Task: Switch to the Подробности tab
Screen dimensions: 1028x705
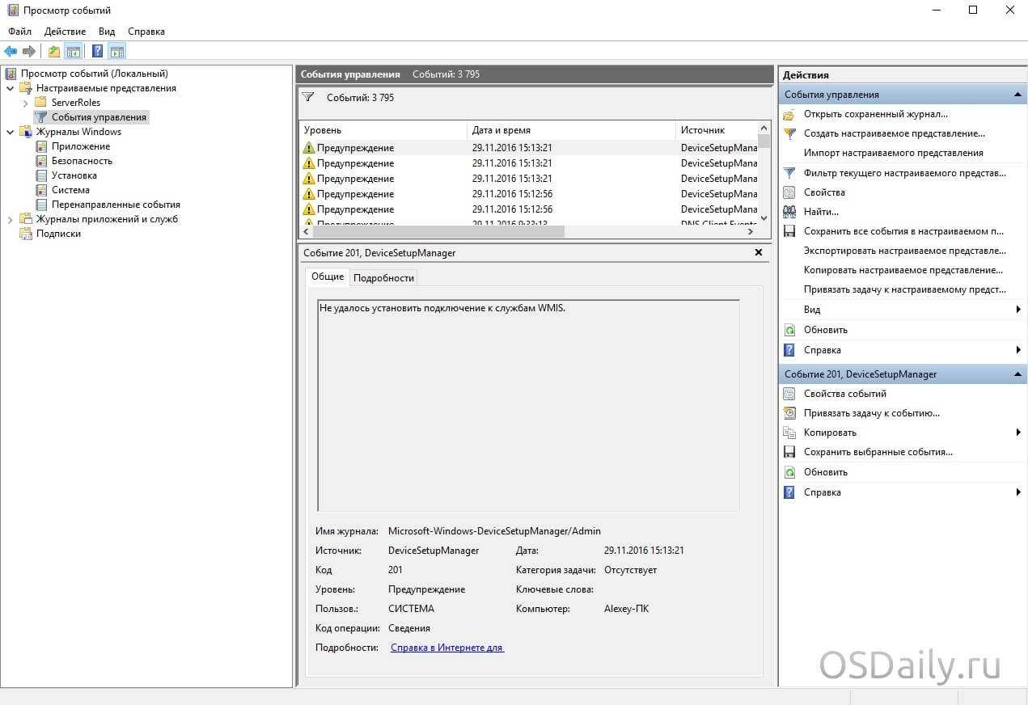Action: point(383,277)
